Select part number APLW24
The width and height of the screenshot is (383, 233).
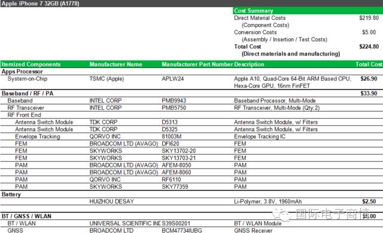click(x=173, y=79)
